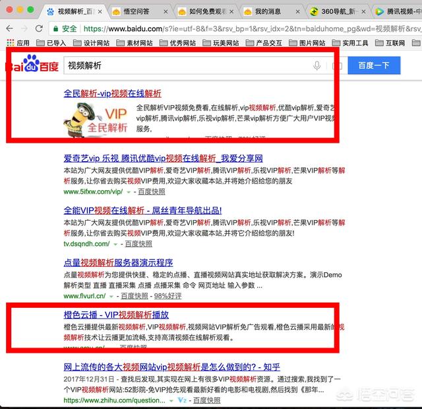Viewport: 422px width, 409px height.
Task: Click the Baidu voice search microphone
Action: pyautogui.click(x=316, y=65)
